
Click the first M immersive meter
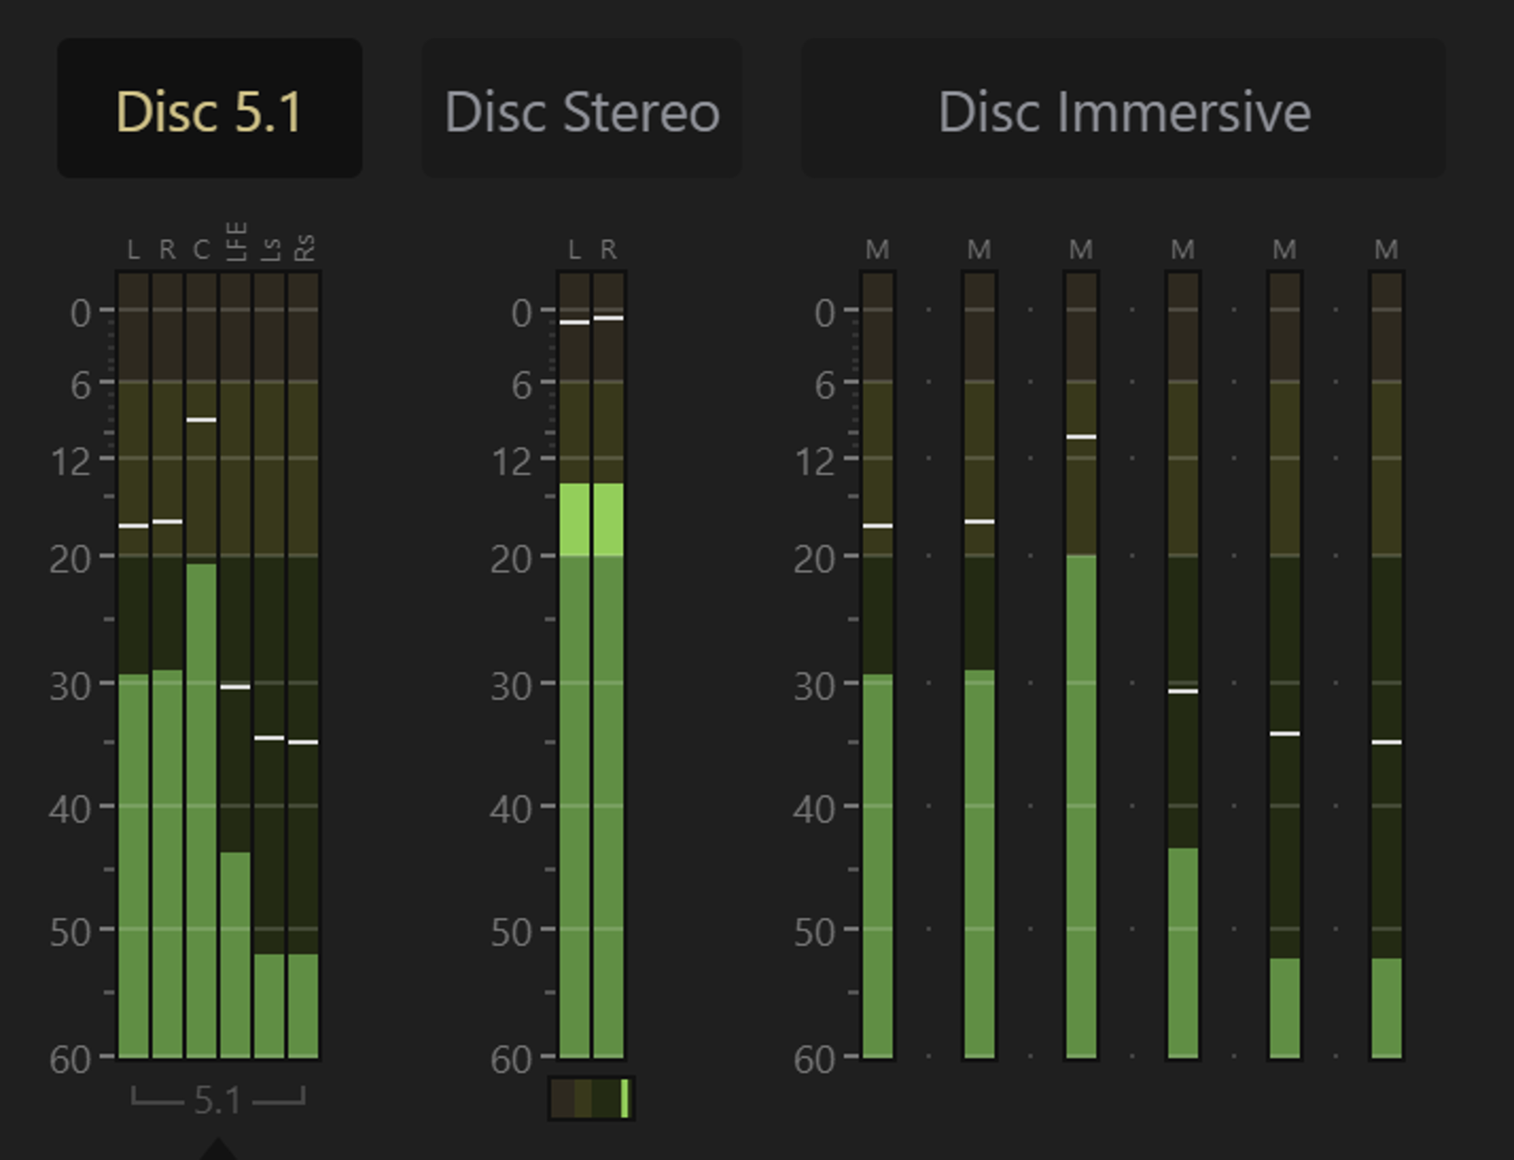(x=878, y=666)
